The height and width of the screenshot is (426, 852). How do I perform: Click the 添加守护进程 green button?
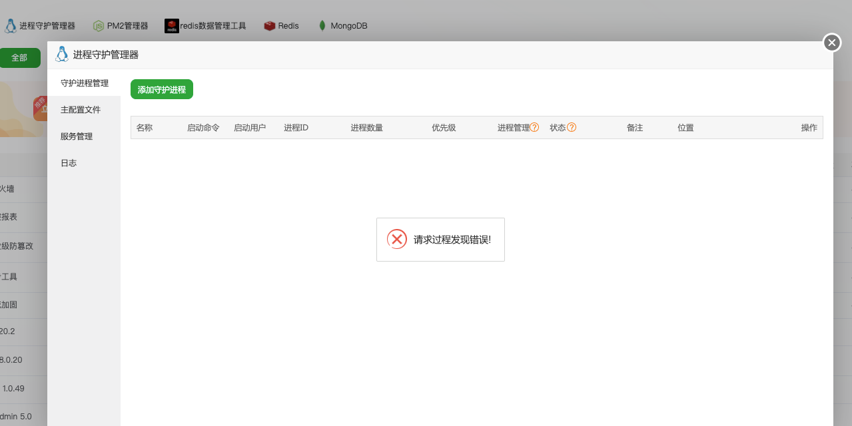[161, 89]
